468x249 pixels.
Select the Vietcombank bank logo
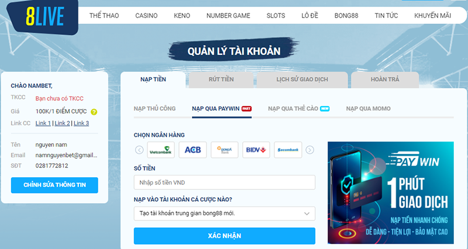tap(161, 150)
